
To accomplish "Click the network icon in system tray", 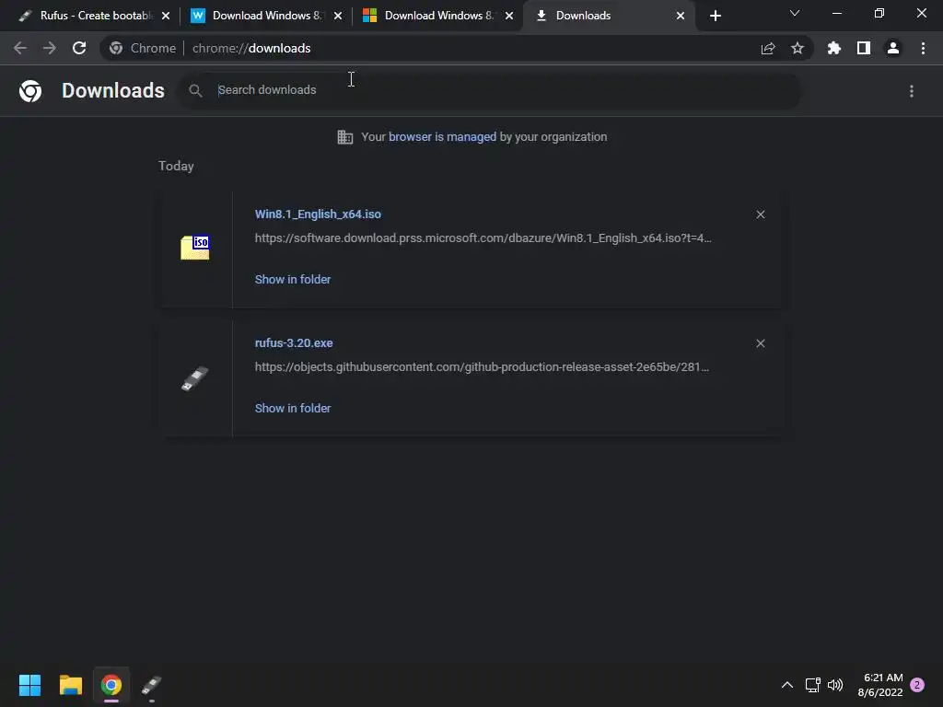I will 813,685.
